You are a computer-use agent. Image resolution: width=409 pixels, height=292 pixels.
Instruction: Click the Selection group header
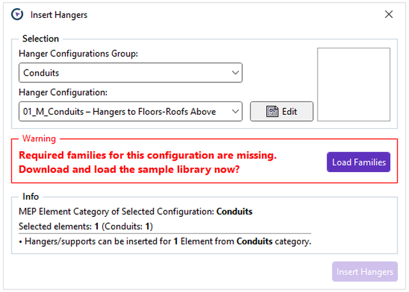40,39
